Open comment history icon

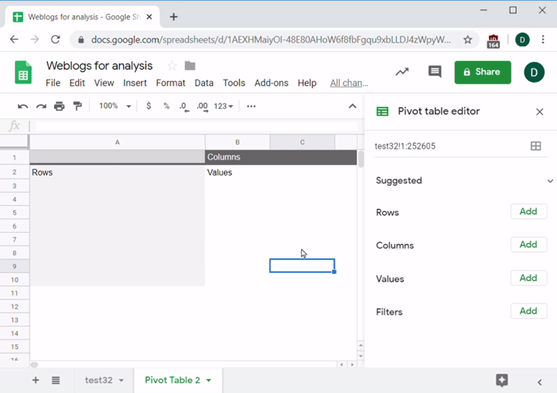pos(435,72)
